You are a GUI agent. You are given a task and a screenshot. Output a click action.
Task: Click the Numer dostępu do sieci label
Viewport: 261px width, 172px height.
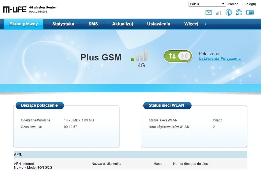191,164
